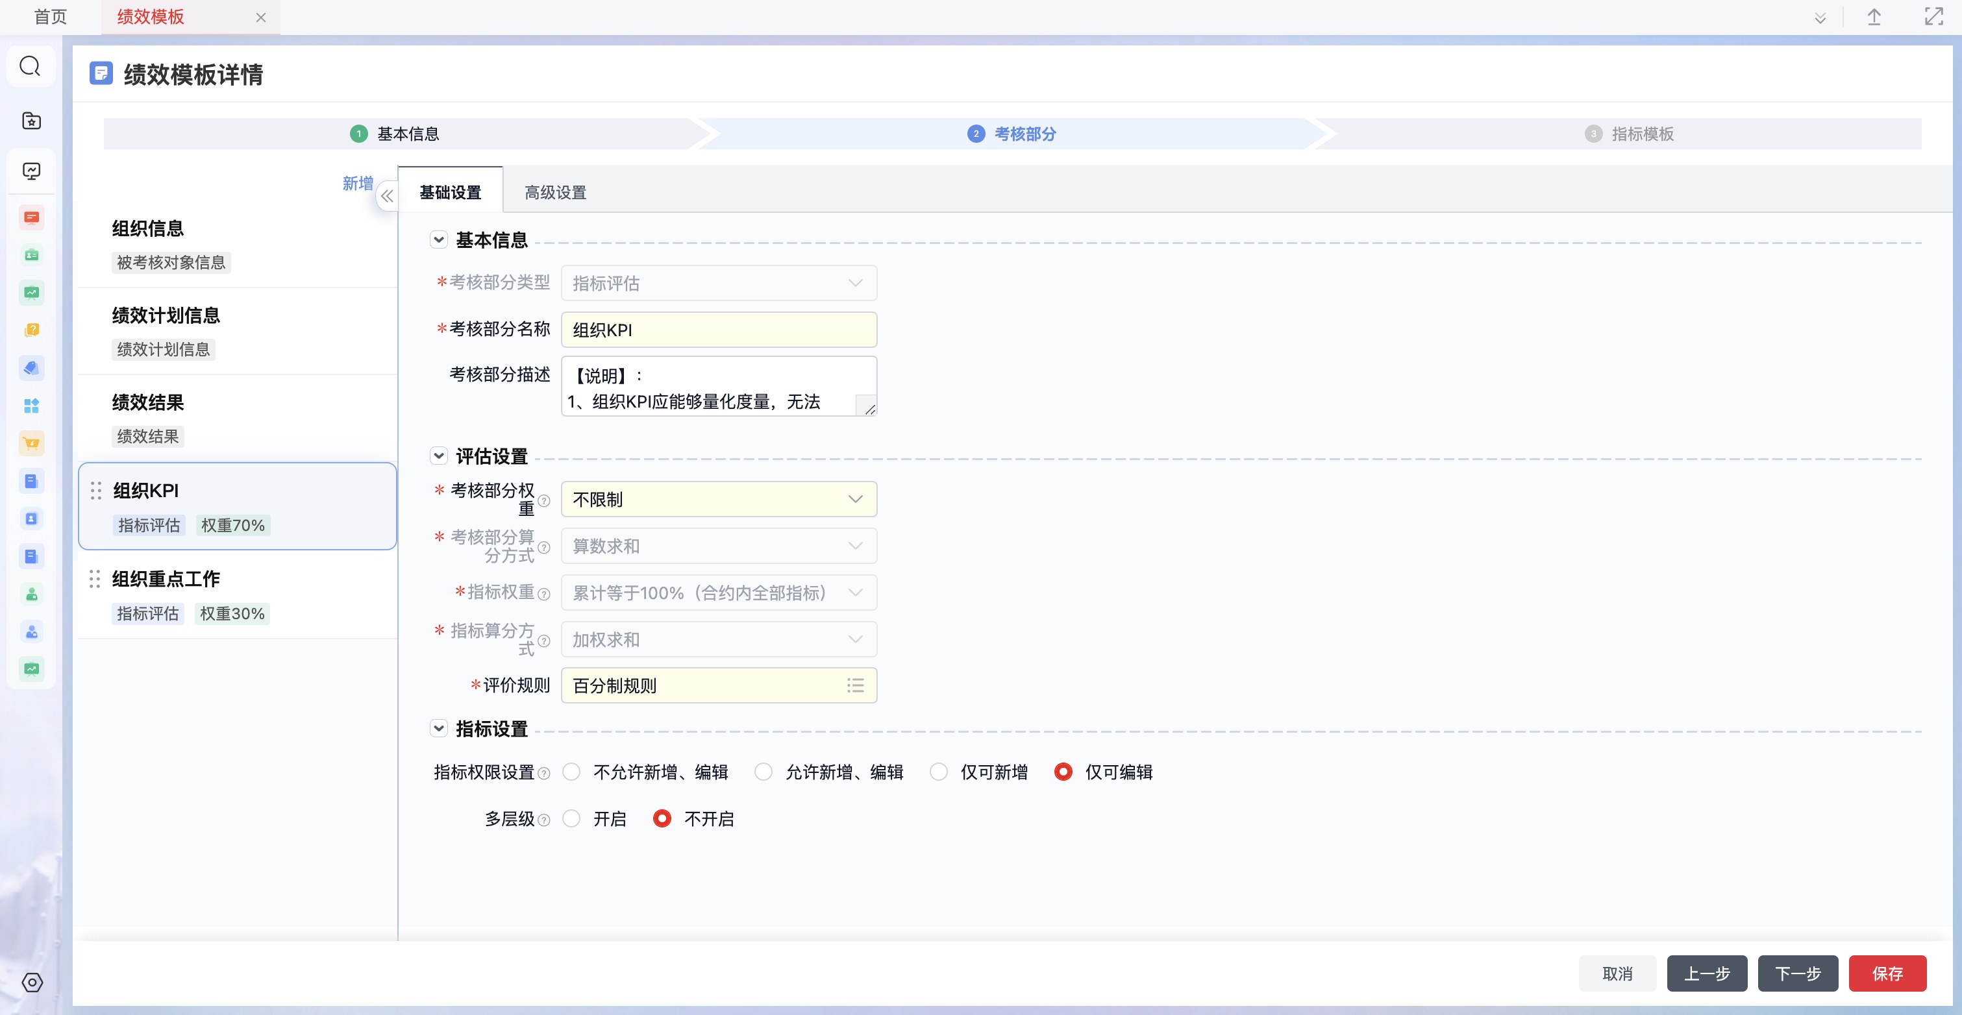Click the 保存 button
This screenshot has width=1962, height=1015.
(1887, 973)
